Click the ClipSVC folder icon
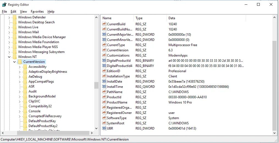Image resolution: width=279 pixels, height=143 pixels. [25, 101]
